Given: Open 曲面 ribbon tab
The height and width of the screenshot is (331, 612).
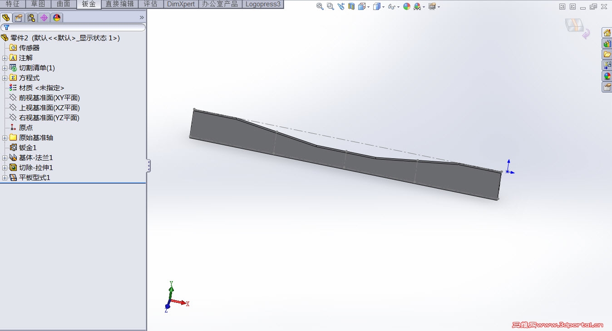Looking at the screenshot, I should [x=64, y=4].
